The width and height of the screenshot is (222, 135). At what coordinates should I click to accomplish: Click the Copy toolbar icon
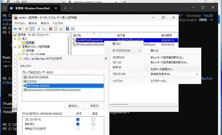44,29
